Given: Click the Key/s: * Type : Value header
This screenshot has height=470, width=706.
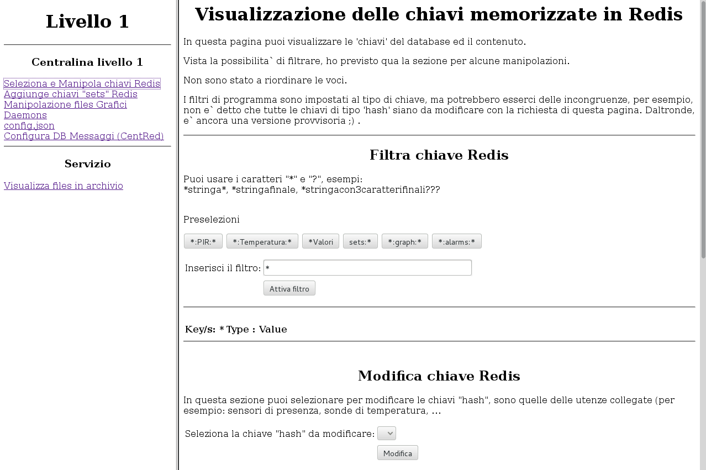Looking at the screenshot, I should (x=236, y=330).
